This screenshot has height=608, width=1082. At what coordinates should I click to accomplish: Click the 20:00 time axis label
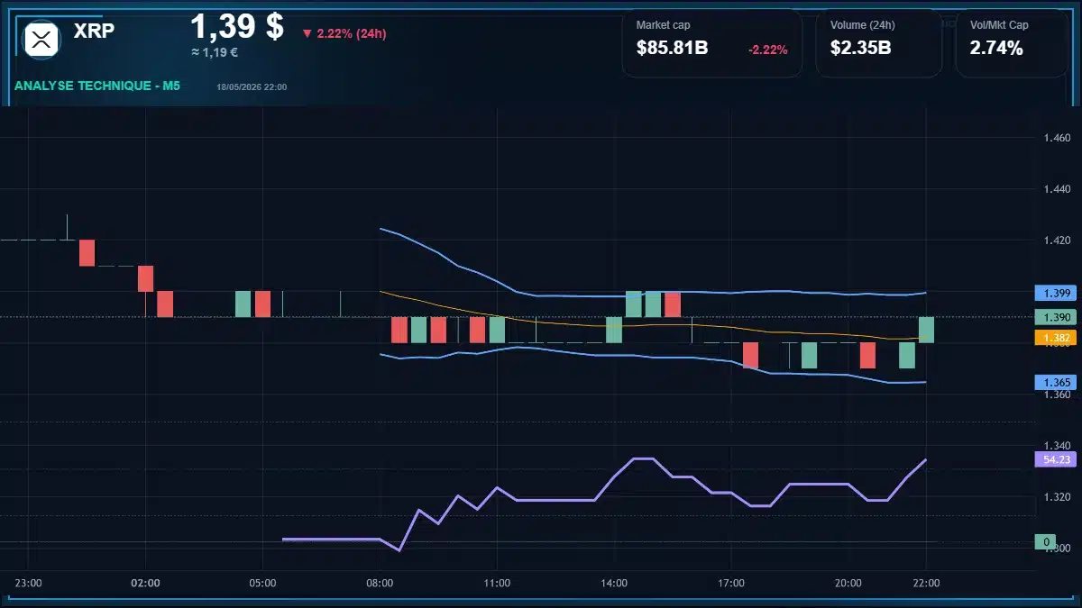point(848,583)
